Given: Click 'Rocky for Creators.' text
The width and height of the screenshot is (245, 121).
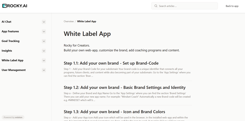Looking at the screenshot, I should pos(77,45).
